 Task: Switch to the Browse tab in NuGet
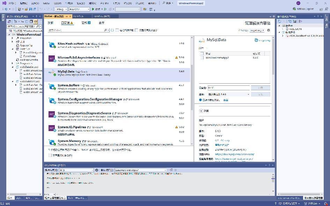(51, 23)
